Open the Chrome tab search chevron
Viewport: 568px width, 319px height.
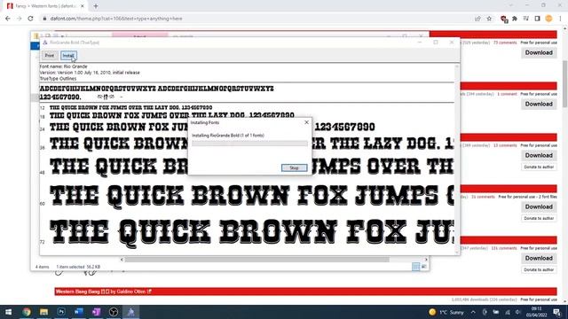[x=511, y=5]
